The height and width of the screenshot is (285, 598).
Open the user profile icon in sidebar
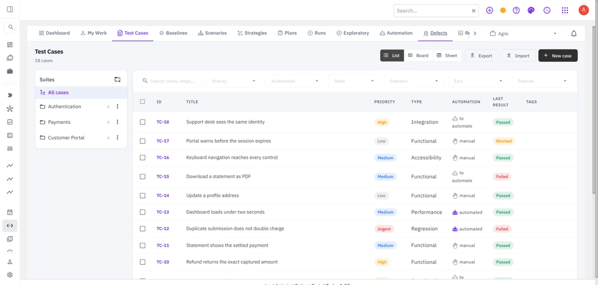pos(10,262)
